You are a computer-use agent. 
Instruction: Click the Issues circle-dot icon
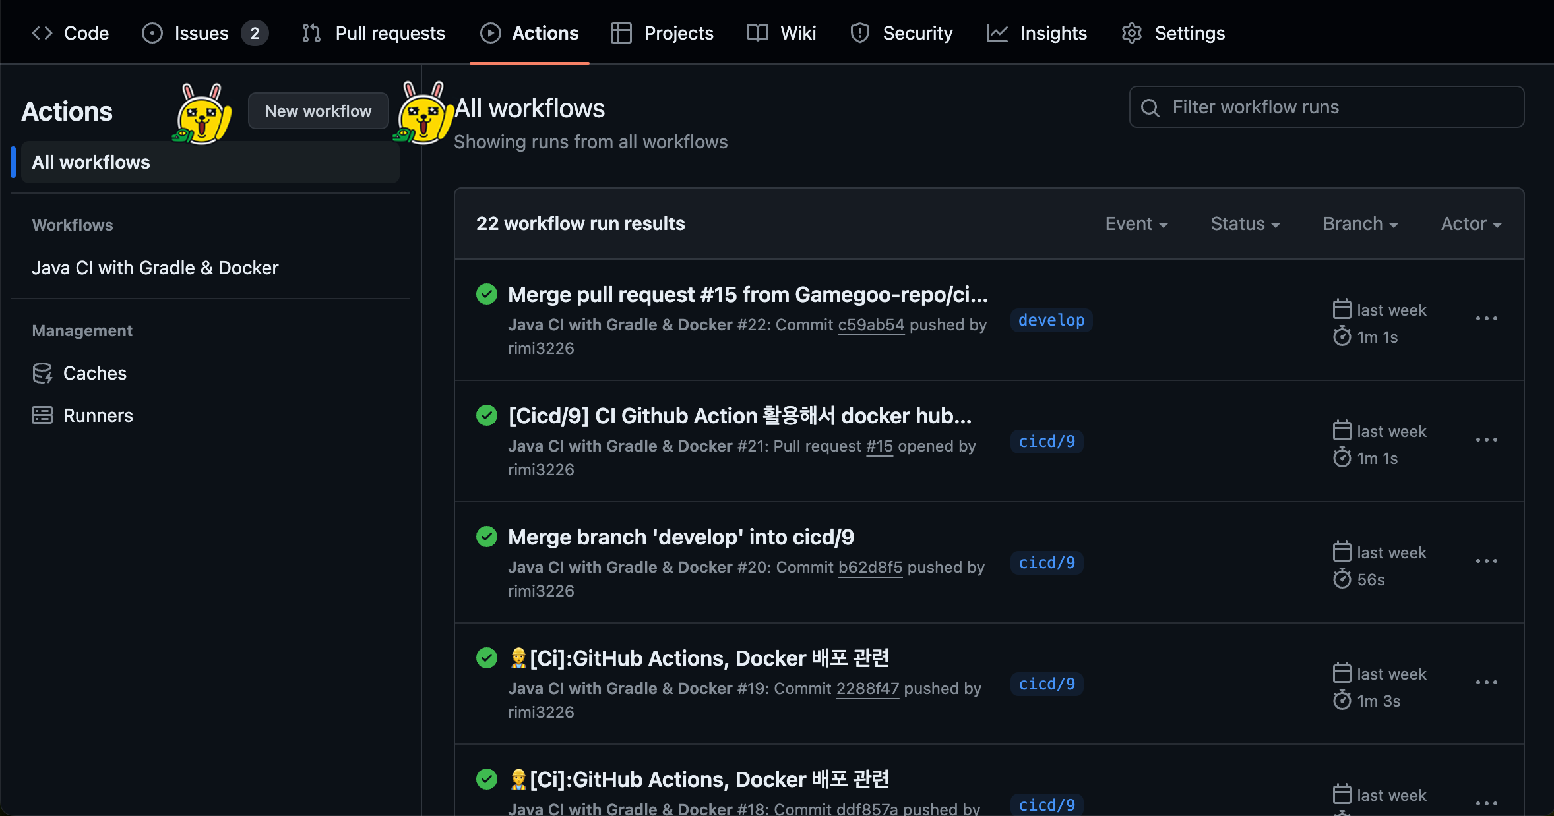(x=152, y=33)
